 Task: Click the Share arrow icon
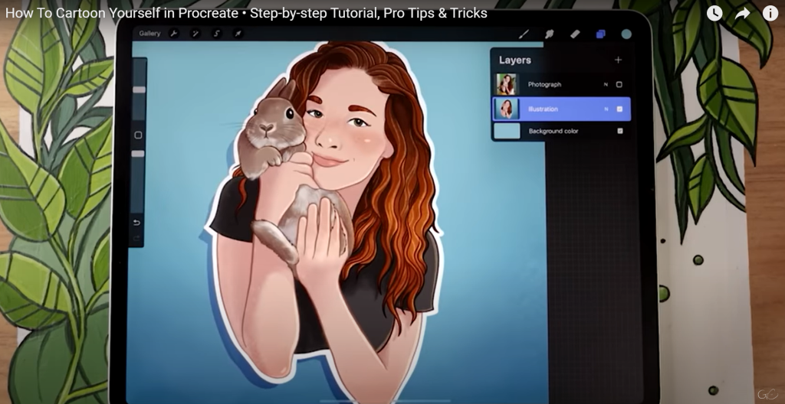coord(742,14)
